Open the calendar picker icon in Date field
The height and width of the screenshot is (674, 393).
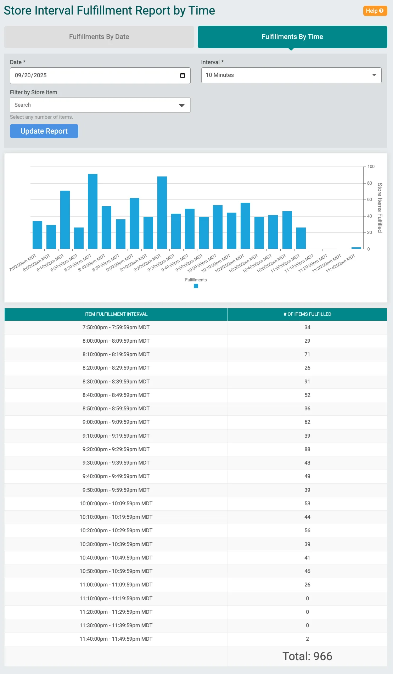[x=183, y=75]
